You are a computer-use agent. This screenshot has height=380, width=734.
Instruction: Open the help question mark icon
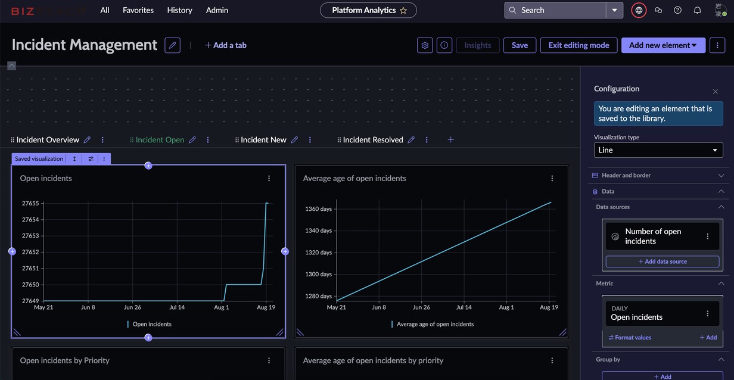[677, 10]
